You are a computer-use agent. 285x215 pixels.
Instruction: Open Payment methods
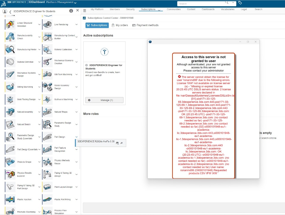(145, 25)
